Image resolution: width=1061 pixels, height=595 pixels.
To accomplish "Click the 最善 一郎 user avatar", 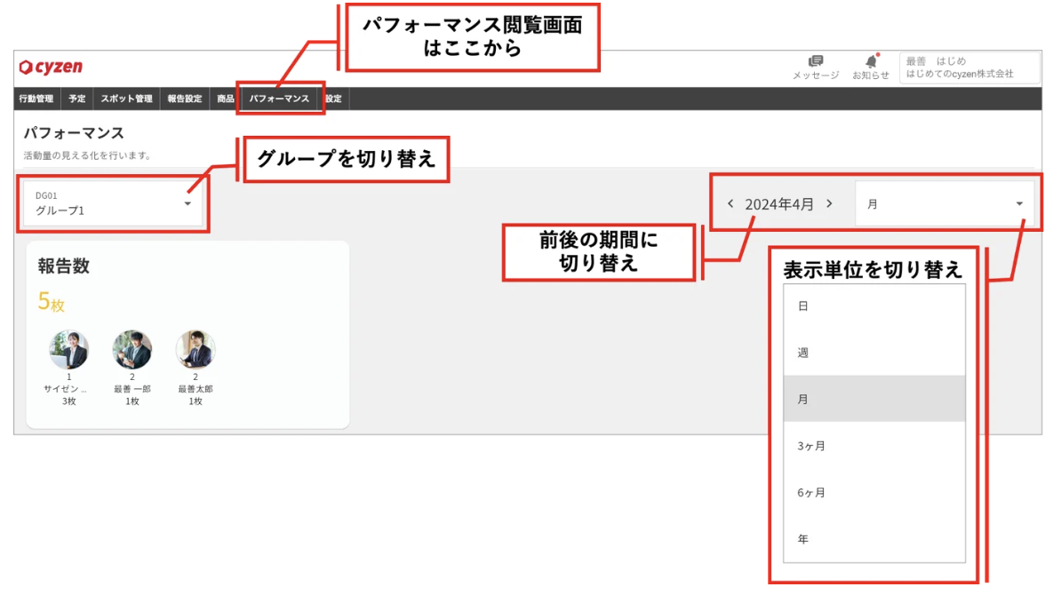I will pyautogui.click(x=132, y=350).
